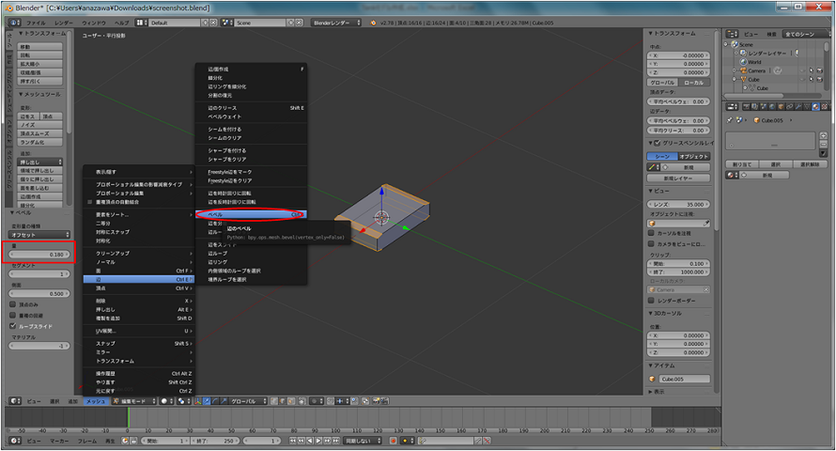Click the play animation button in timeline

(x=317, y=440)
